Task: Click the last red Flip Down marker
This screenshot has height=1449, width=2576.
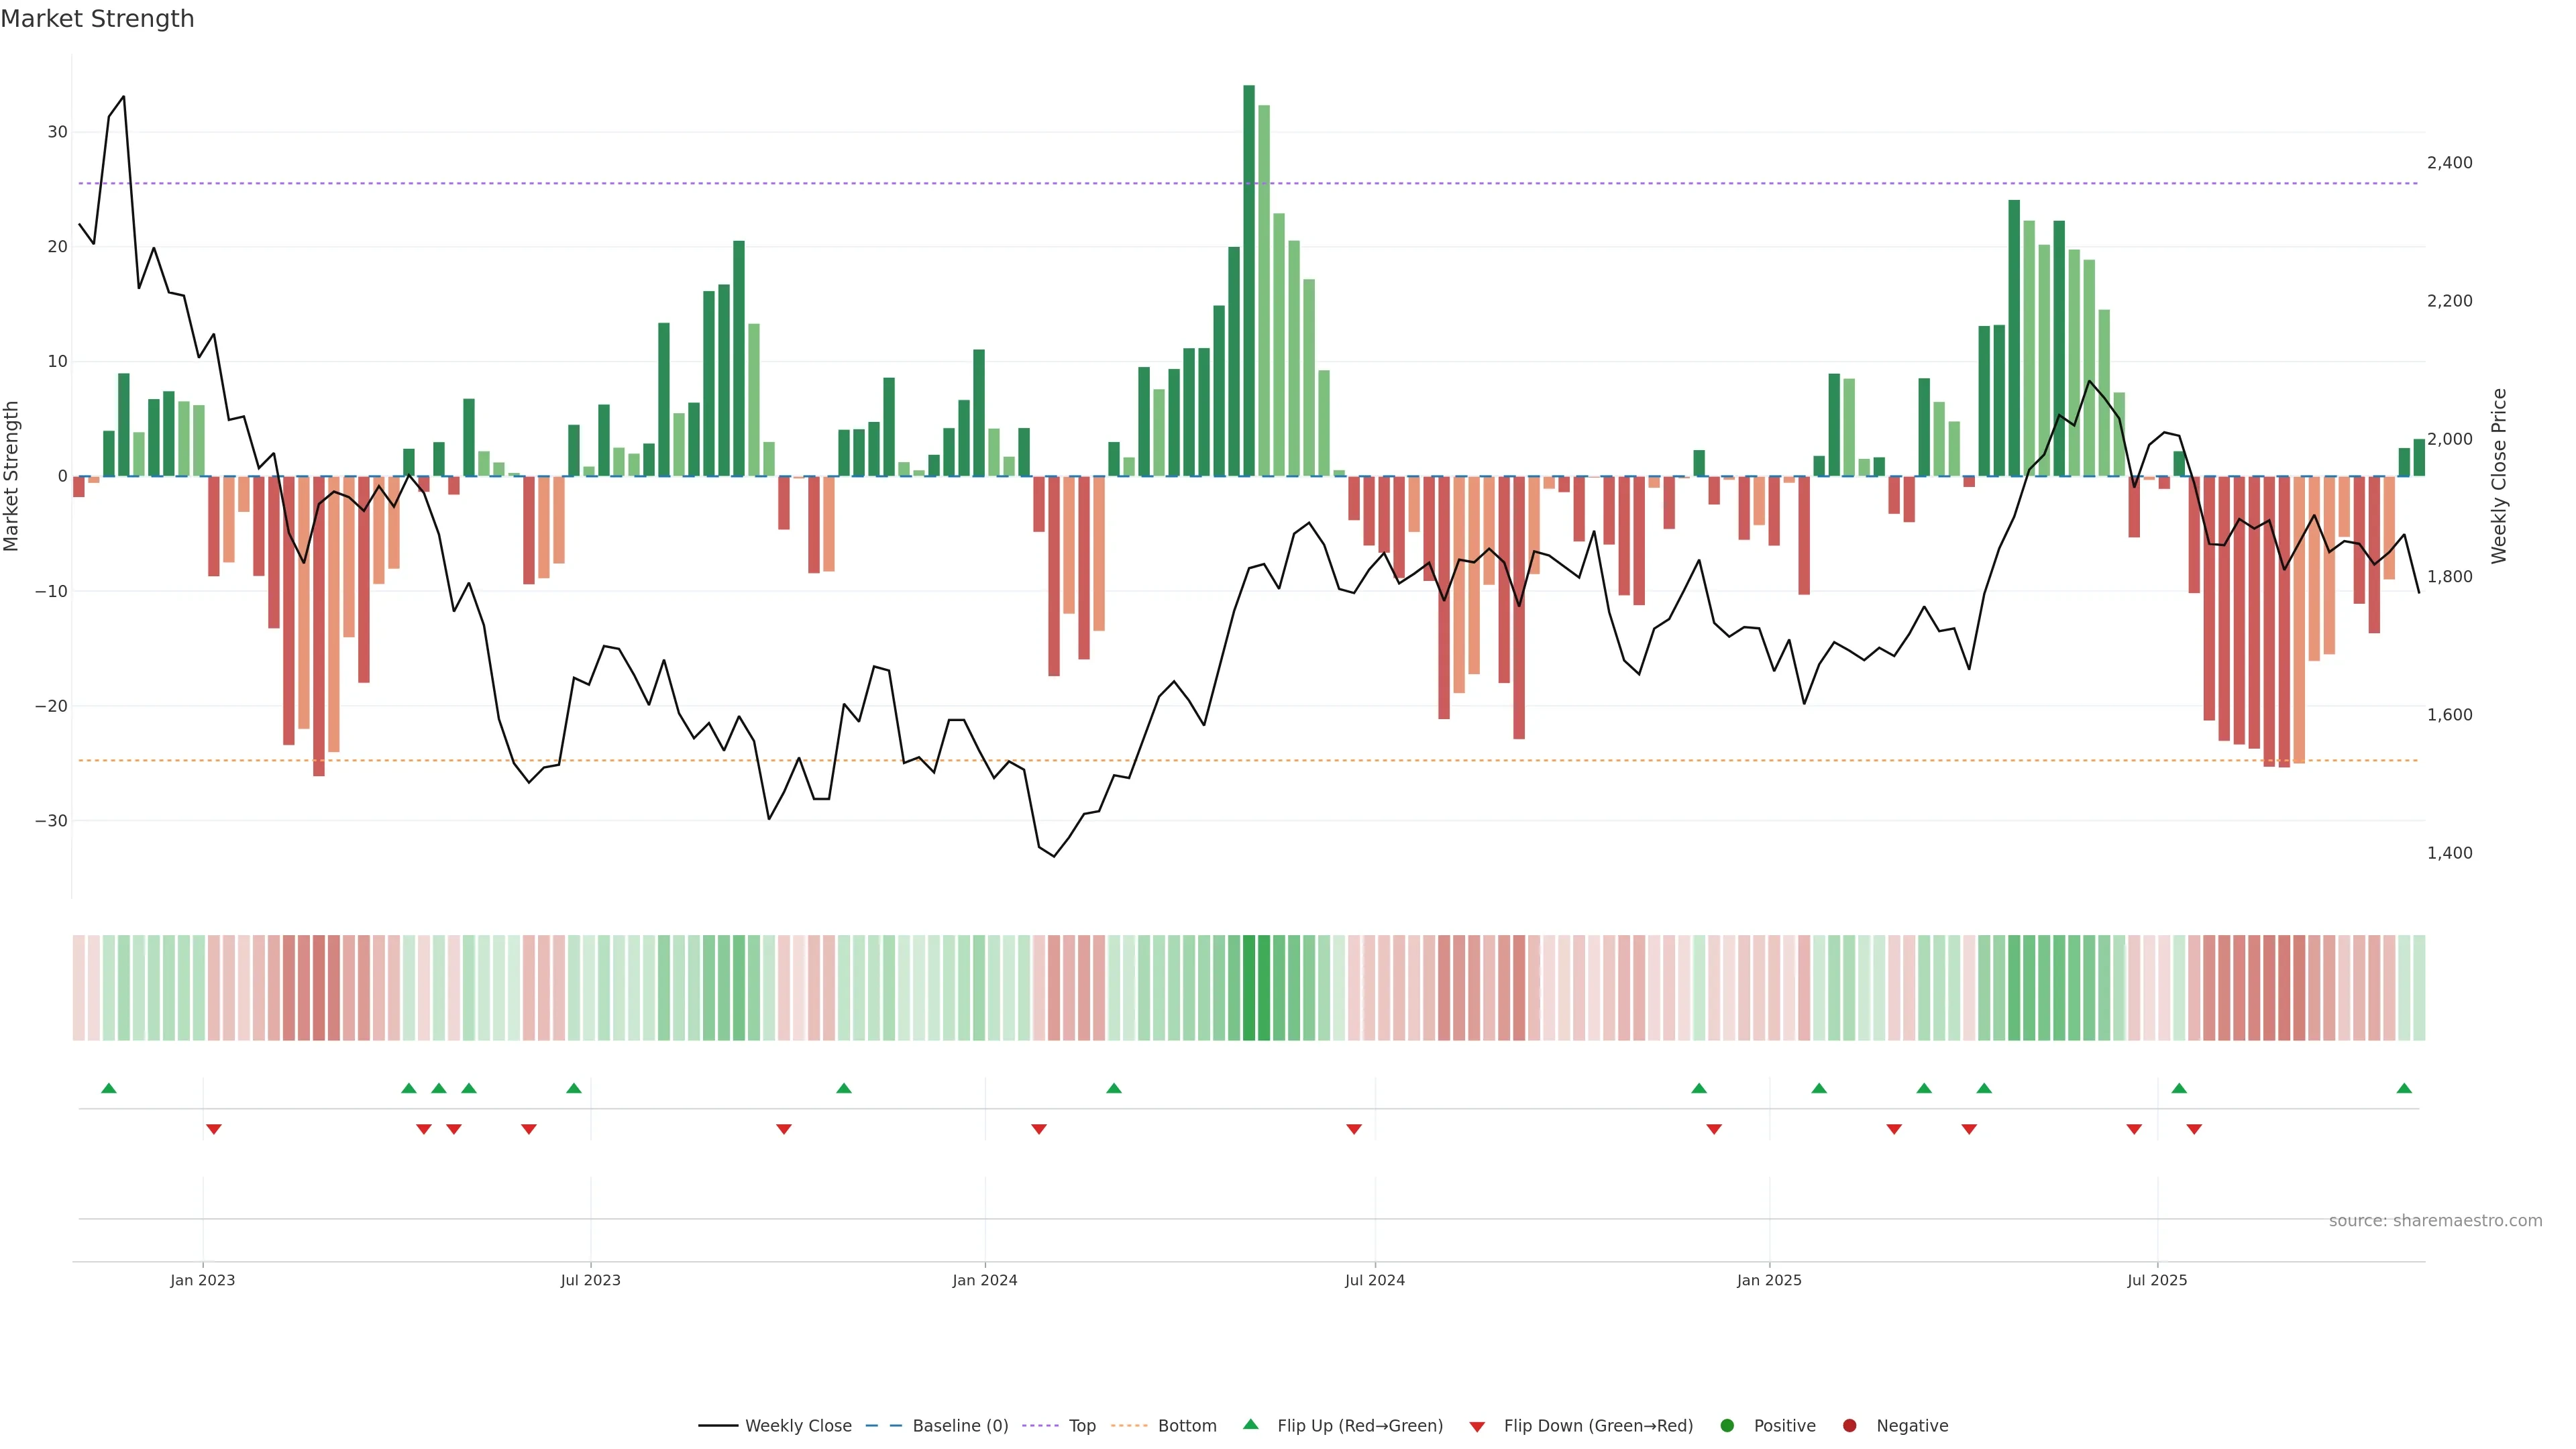Action: (x=2194, y=1129)
